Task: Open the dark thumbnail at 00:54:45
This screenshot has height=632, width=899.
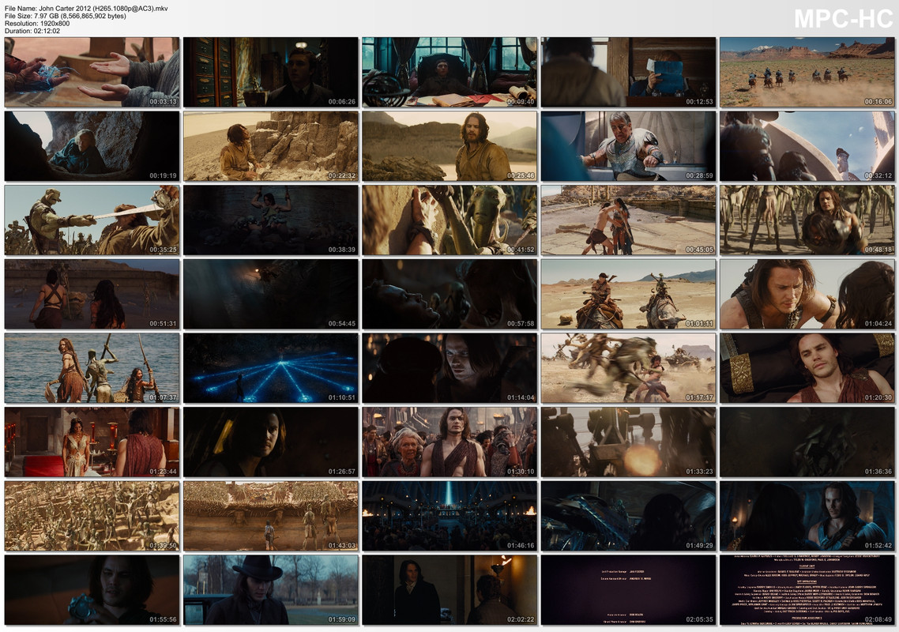Action: click(x=271, y=294)
